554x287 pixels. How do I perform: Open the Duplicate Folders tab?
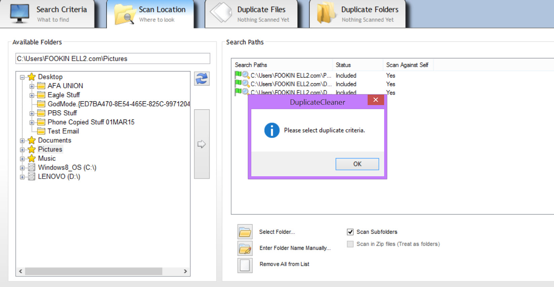[x=358, y=14]
